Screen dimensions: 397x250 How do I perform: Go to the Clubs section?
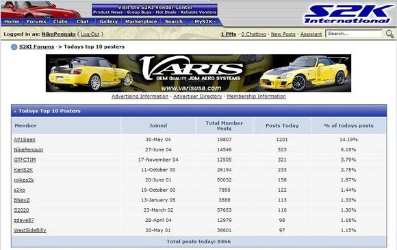pos(60,22)
